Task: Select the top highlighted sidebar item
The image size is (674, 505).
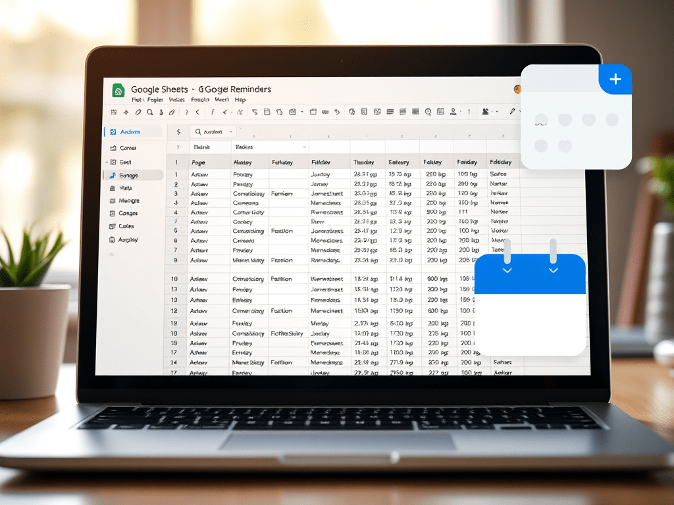Action: point(132,132)
